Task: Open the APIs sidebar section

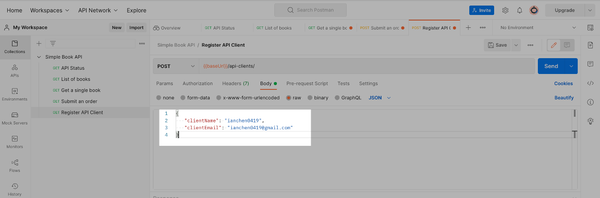Action: pyautogui.click(x=15, y=71)
